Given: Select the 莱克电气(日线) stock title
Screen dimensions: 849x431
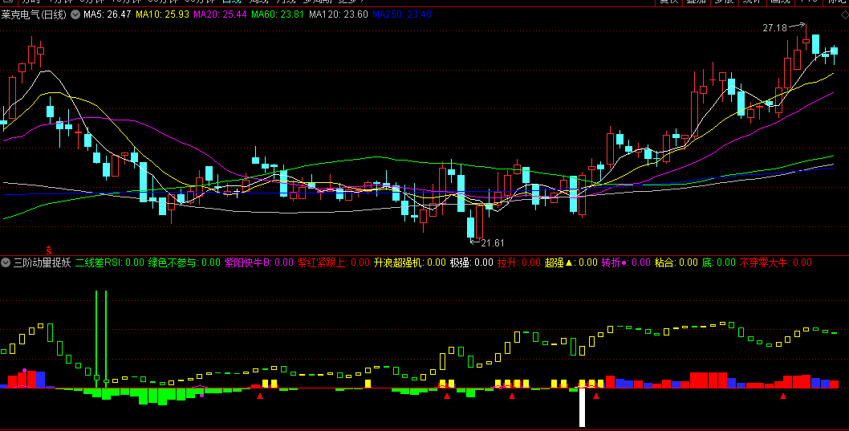Looking at the screenshot, I should [34, 14].
